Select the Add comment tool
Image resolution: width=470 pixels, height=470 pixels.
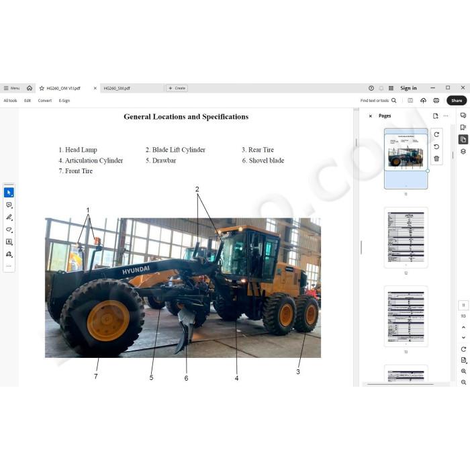pos(9,205)
